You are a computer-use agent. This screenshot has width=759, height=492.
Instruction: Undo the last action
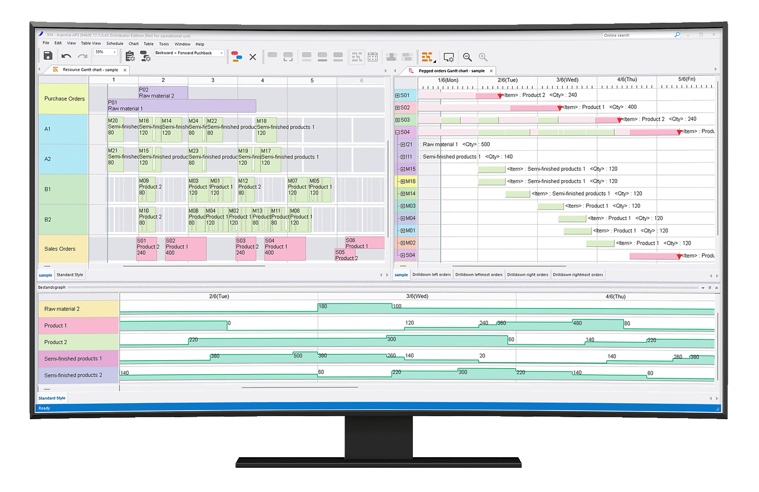pyautogui.click(x=66, y=56)
